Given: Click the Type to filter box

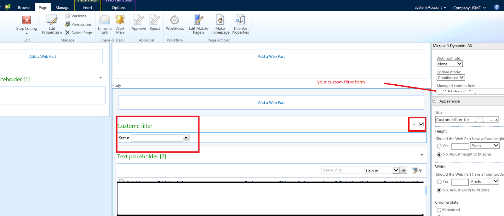Looking at the screenshot, I should (343, 170).
